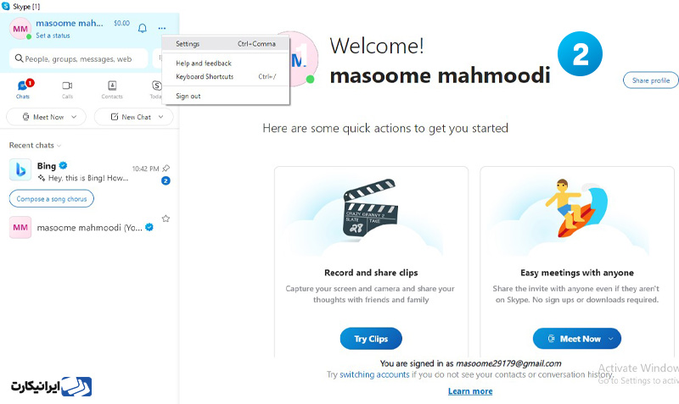Screen dimensions: 679x404
Task: Click the MM profile avatar in header
Action: [x=20, y=29]
